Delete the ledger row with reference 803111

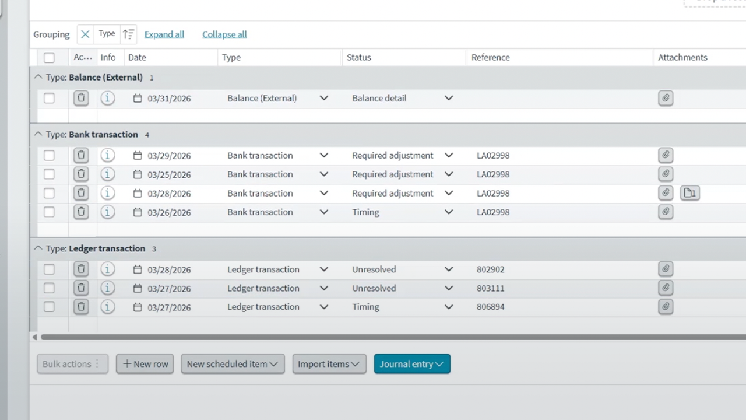point(81,288)
